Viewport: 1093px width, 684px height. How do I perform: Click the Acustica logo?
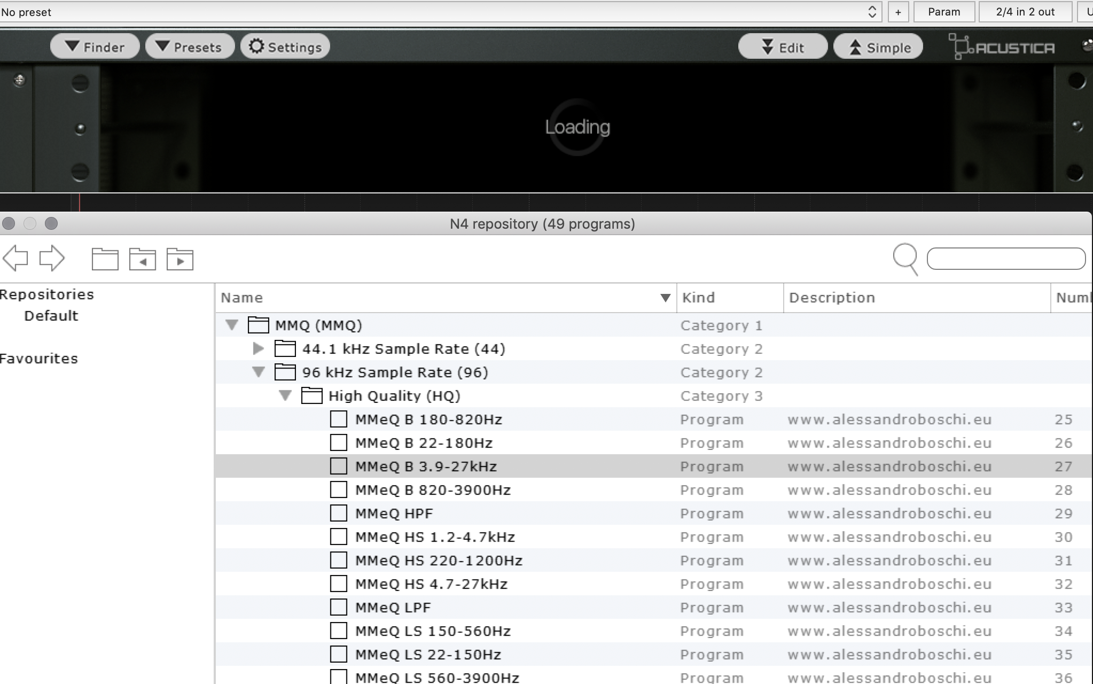coord(1002,47)
